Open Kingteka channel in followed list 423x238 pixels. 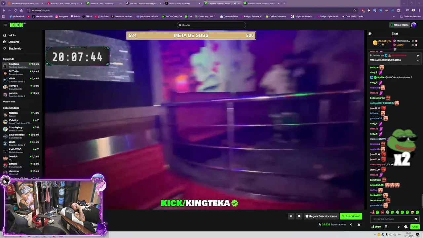coord(21,65)
